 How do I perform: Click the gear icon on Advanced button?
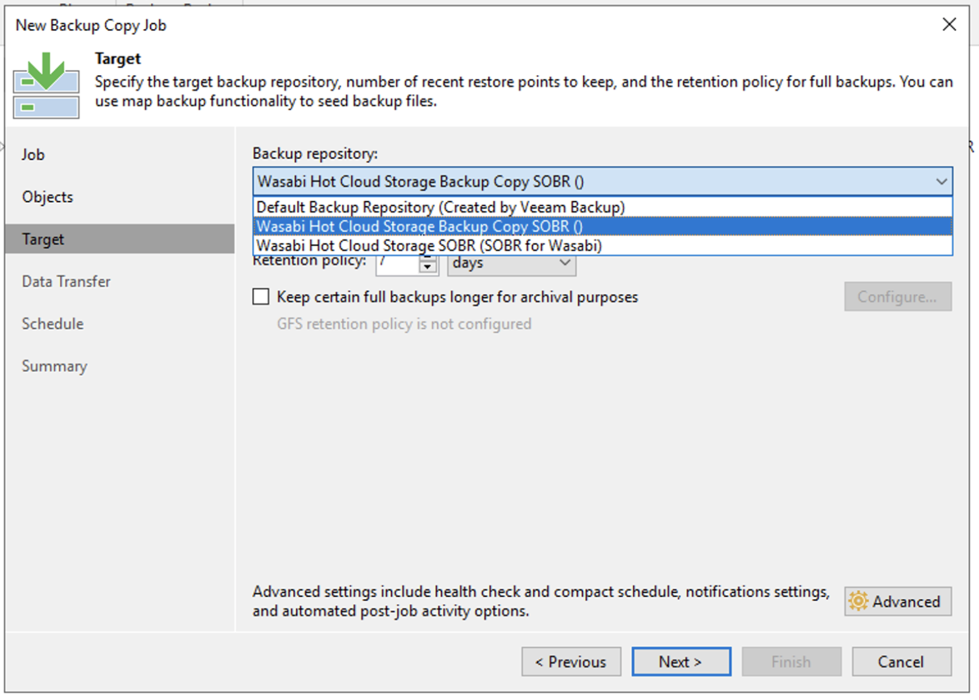[x=858, y=601]
